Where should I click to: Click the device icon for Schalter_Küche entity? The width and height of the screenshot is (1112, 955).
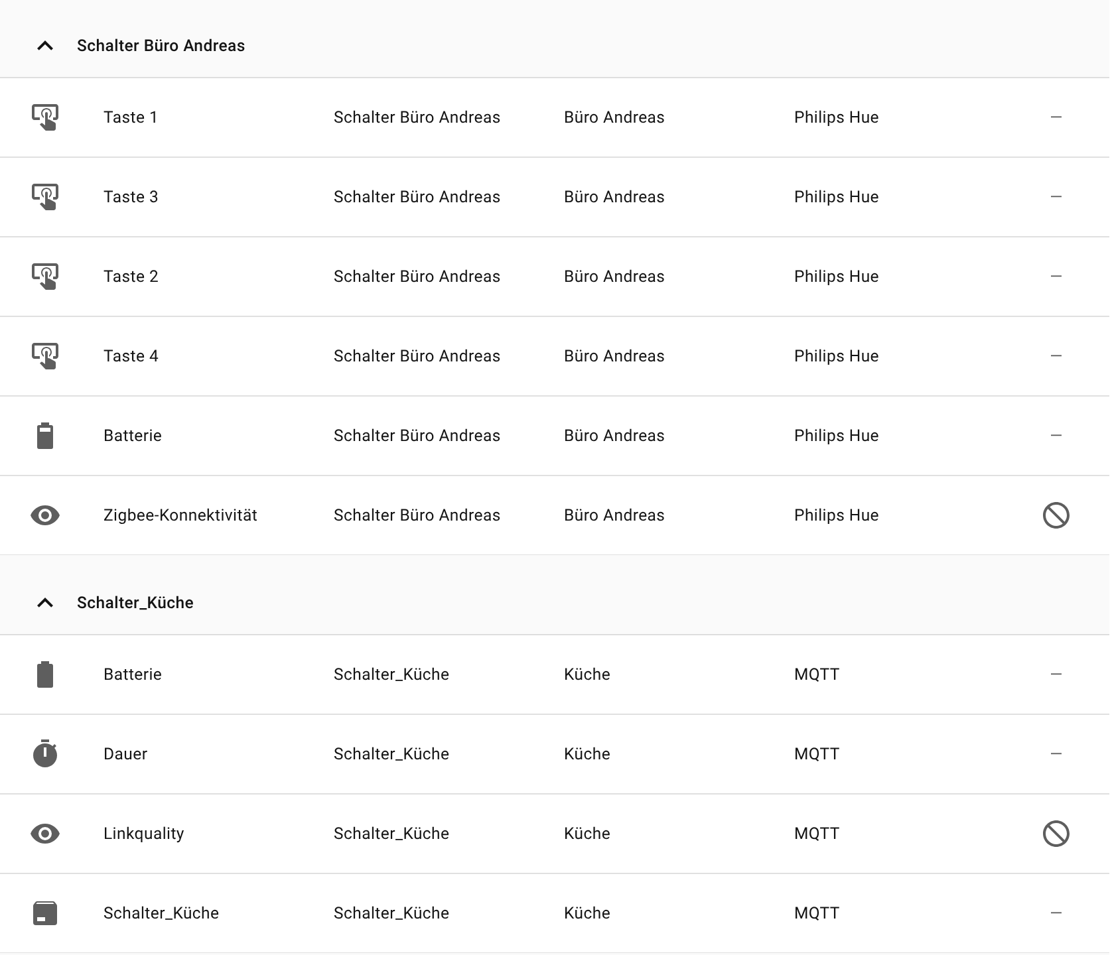[45, 913]
